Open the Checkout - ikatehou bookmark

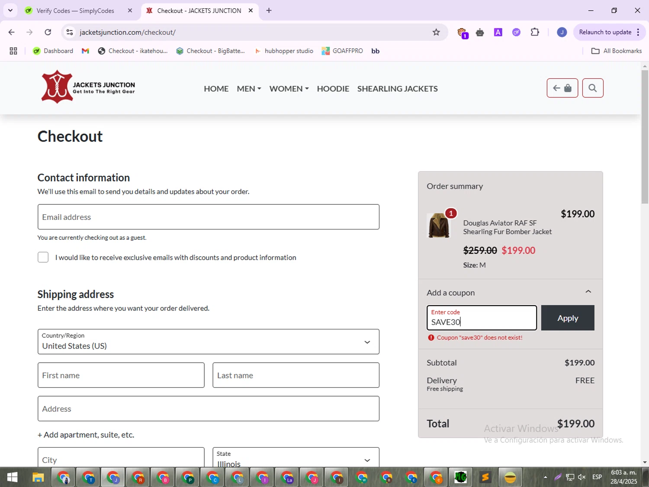133,51
